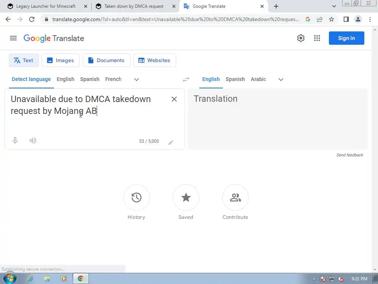Image resolution: width=378 pixels, height=284 pixels.
Task: Open the Action Center flag icon
Action: (x=323, y=279)
